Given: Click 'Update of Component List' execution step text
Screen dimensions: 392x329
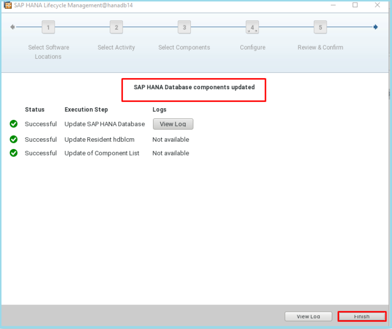Looking at the screenshot, I should pyautogui.click(x=102, y=153).
